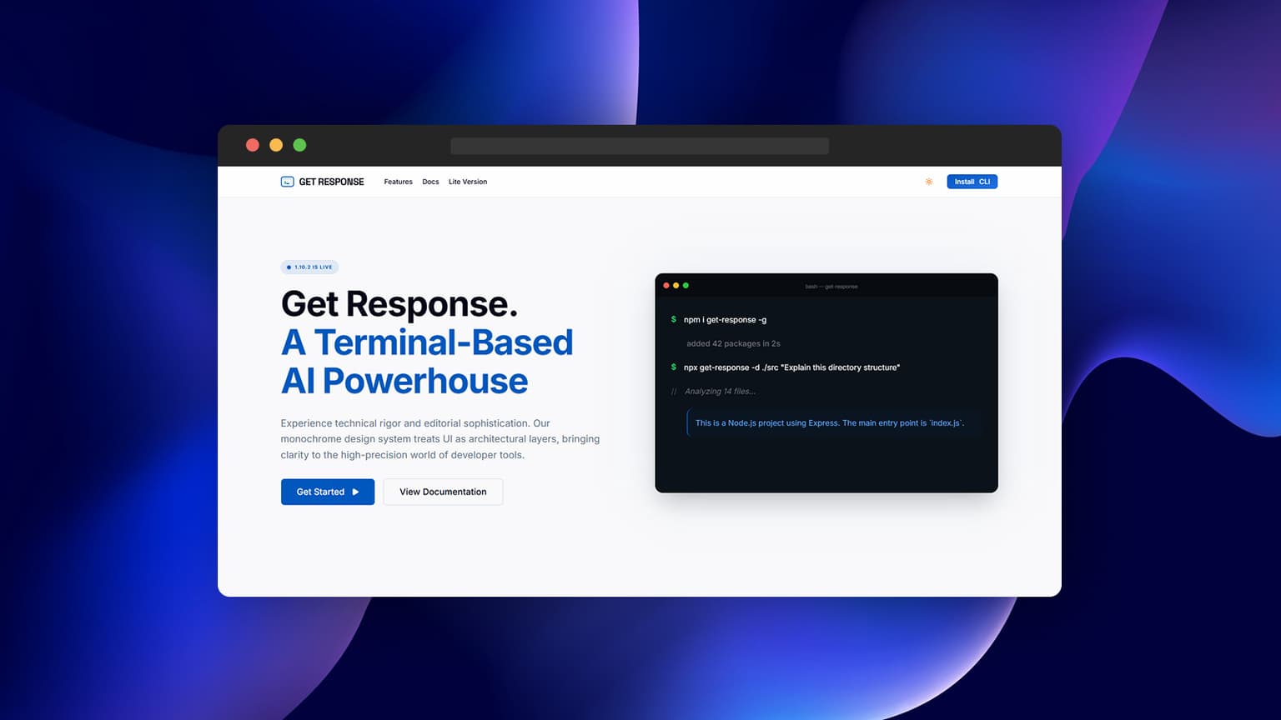Click the red close button of the browser window
1281x720 pixels.
(253, 145)
